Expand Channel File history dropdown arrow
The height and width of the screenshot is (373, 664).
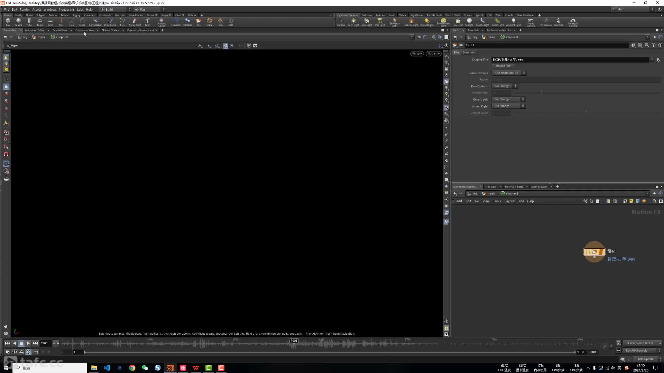click(x=652, y=59)
